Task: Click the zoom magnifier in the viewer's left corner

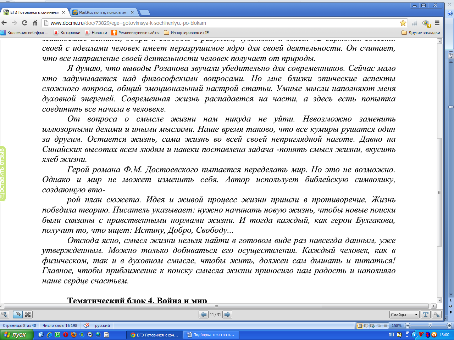Action: click(5, 314)
